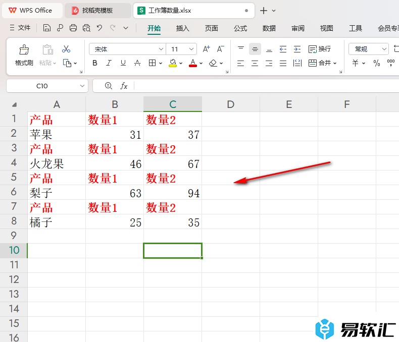Click the new tab plus button
Viewport: 399px width, 342px height.
point(264,11)
